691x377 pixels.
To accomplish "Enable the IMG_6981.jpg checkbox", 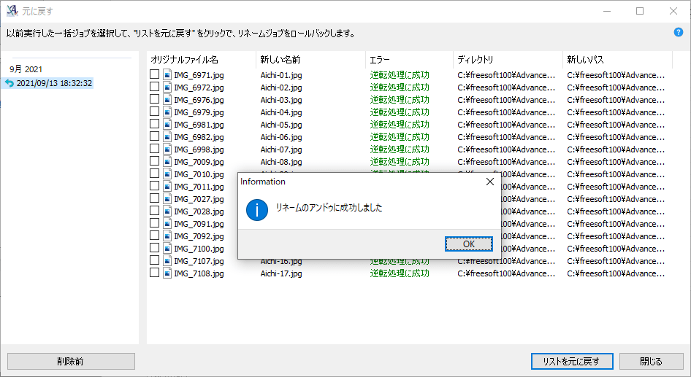I will pos(154,124).
